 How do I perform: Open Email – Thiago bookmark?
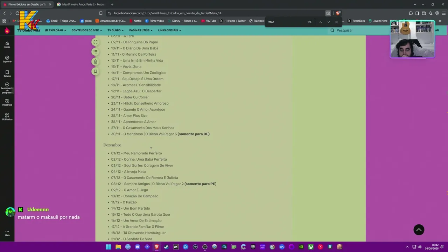tap(61, 21)
